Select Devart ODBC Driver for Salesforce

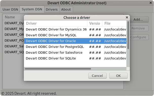pyautogui.click(x=75, y=53)
